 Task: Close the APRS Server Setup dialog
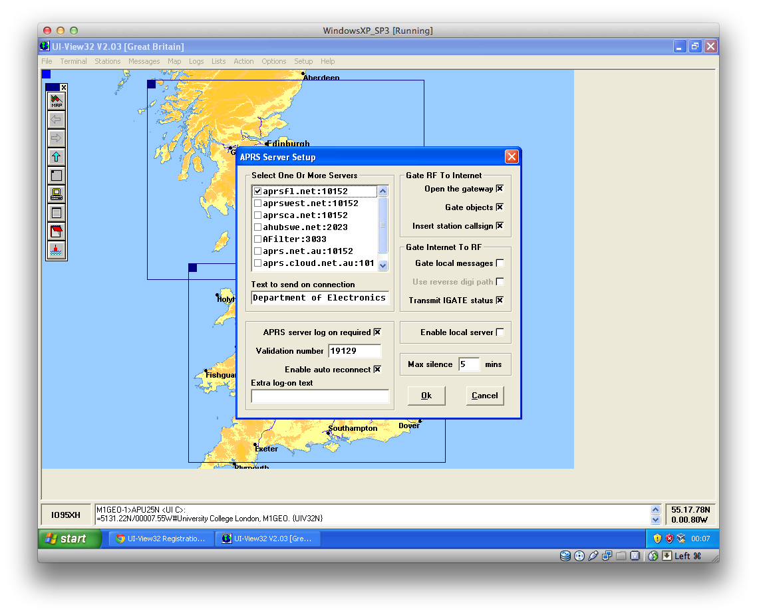[x=512, y=157]
